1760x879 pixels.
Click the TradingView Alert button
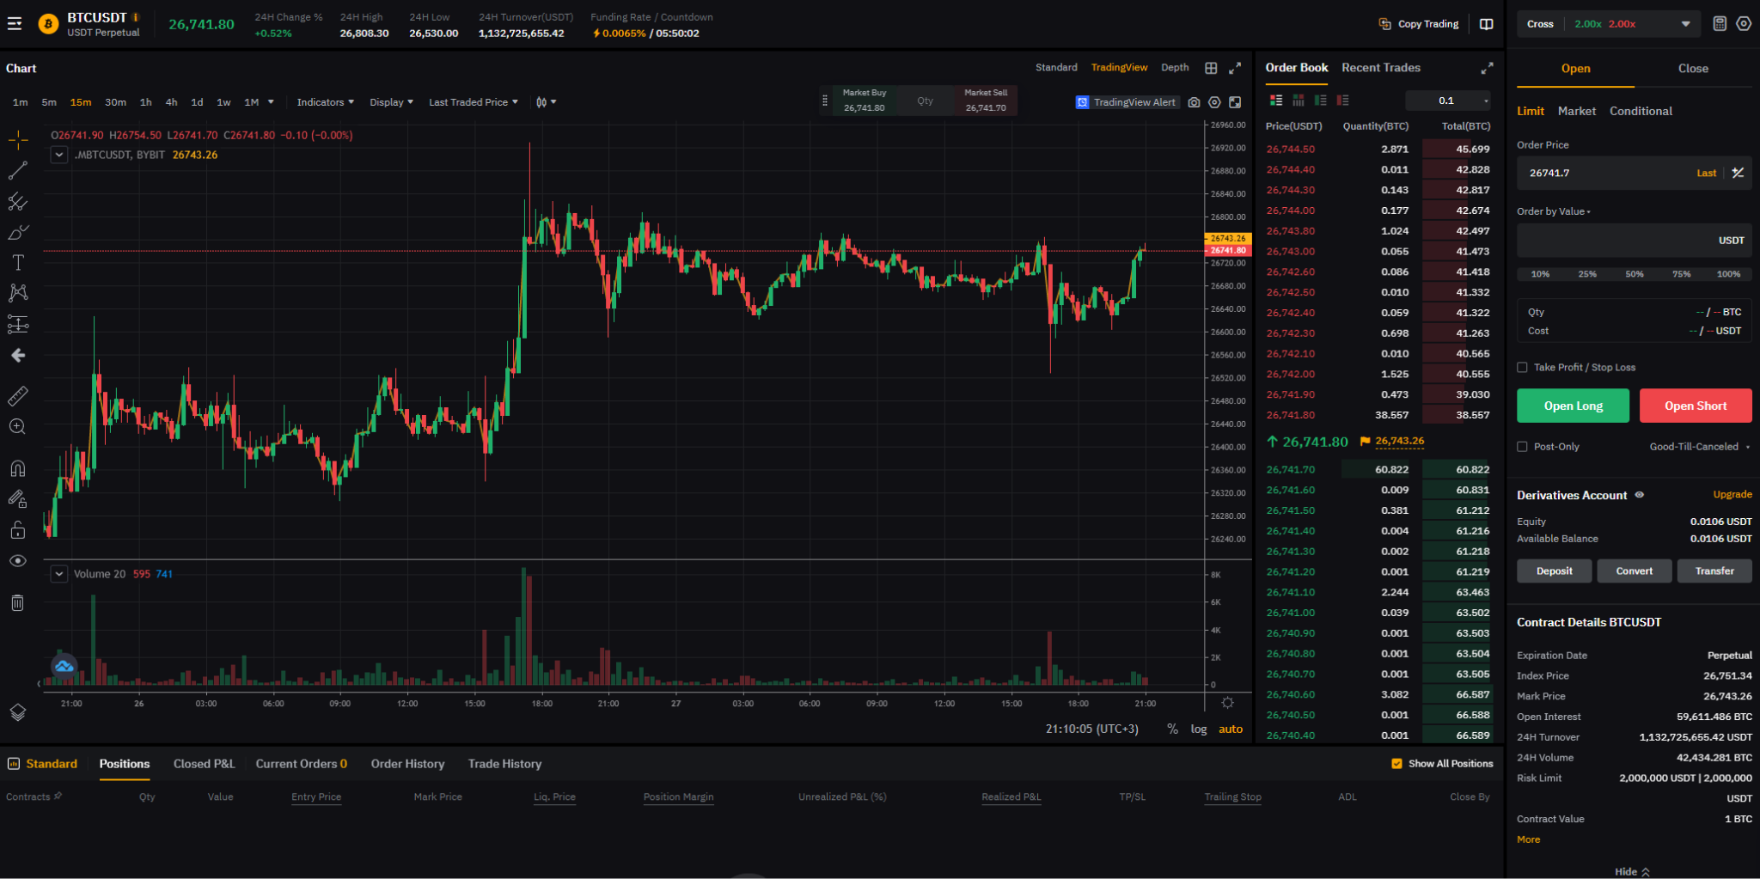(x=1127, y=102)
